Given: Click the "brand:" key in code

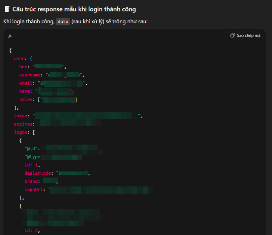Looking at the screenshot, I should click(x=32, y=181).
